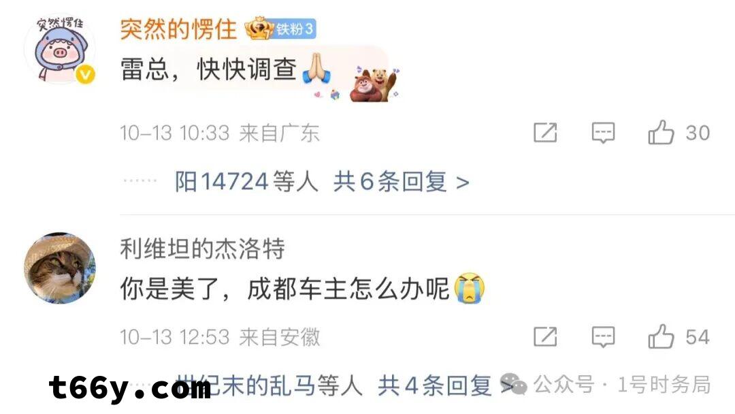The width and height of the screenshot is (735, 414).
Task: Reply to the 雷总，快快调查 comment
Action: pyautogui.click(x=603, y=133)
